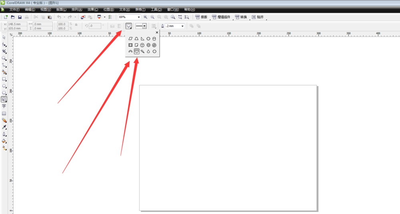Click the 排版 toolbar button
This screenshot has height=214, width=400.
click(x=201, y=17)
